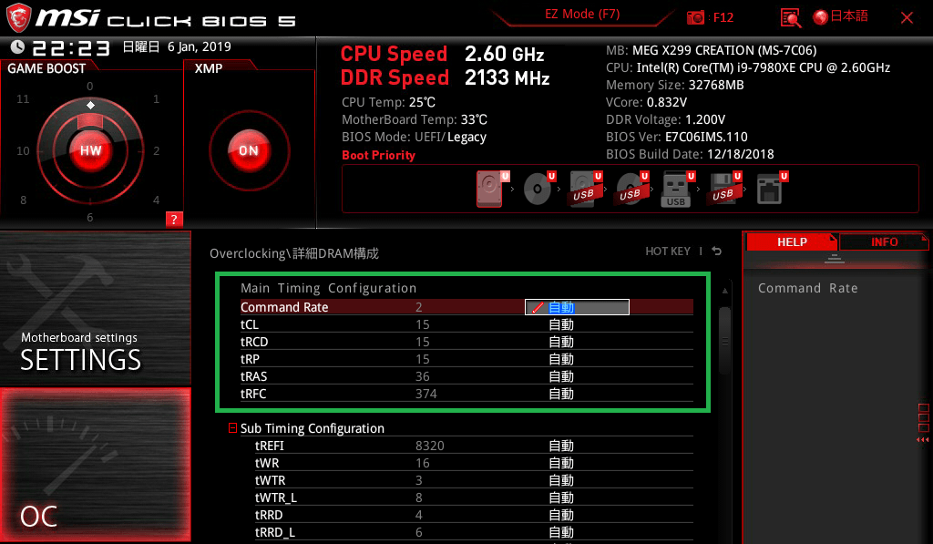Select the tRCD timing row label
Viewport: 933px width, 544px height.
click(254, 342)
